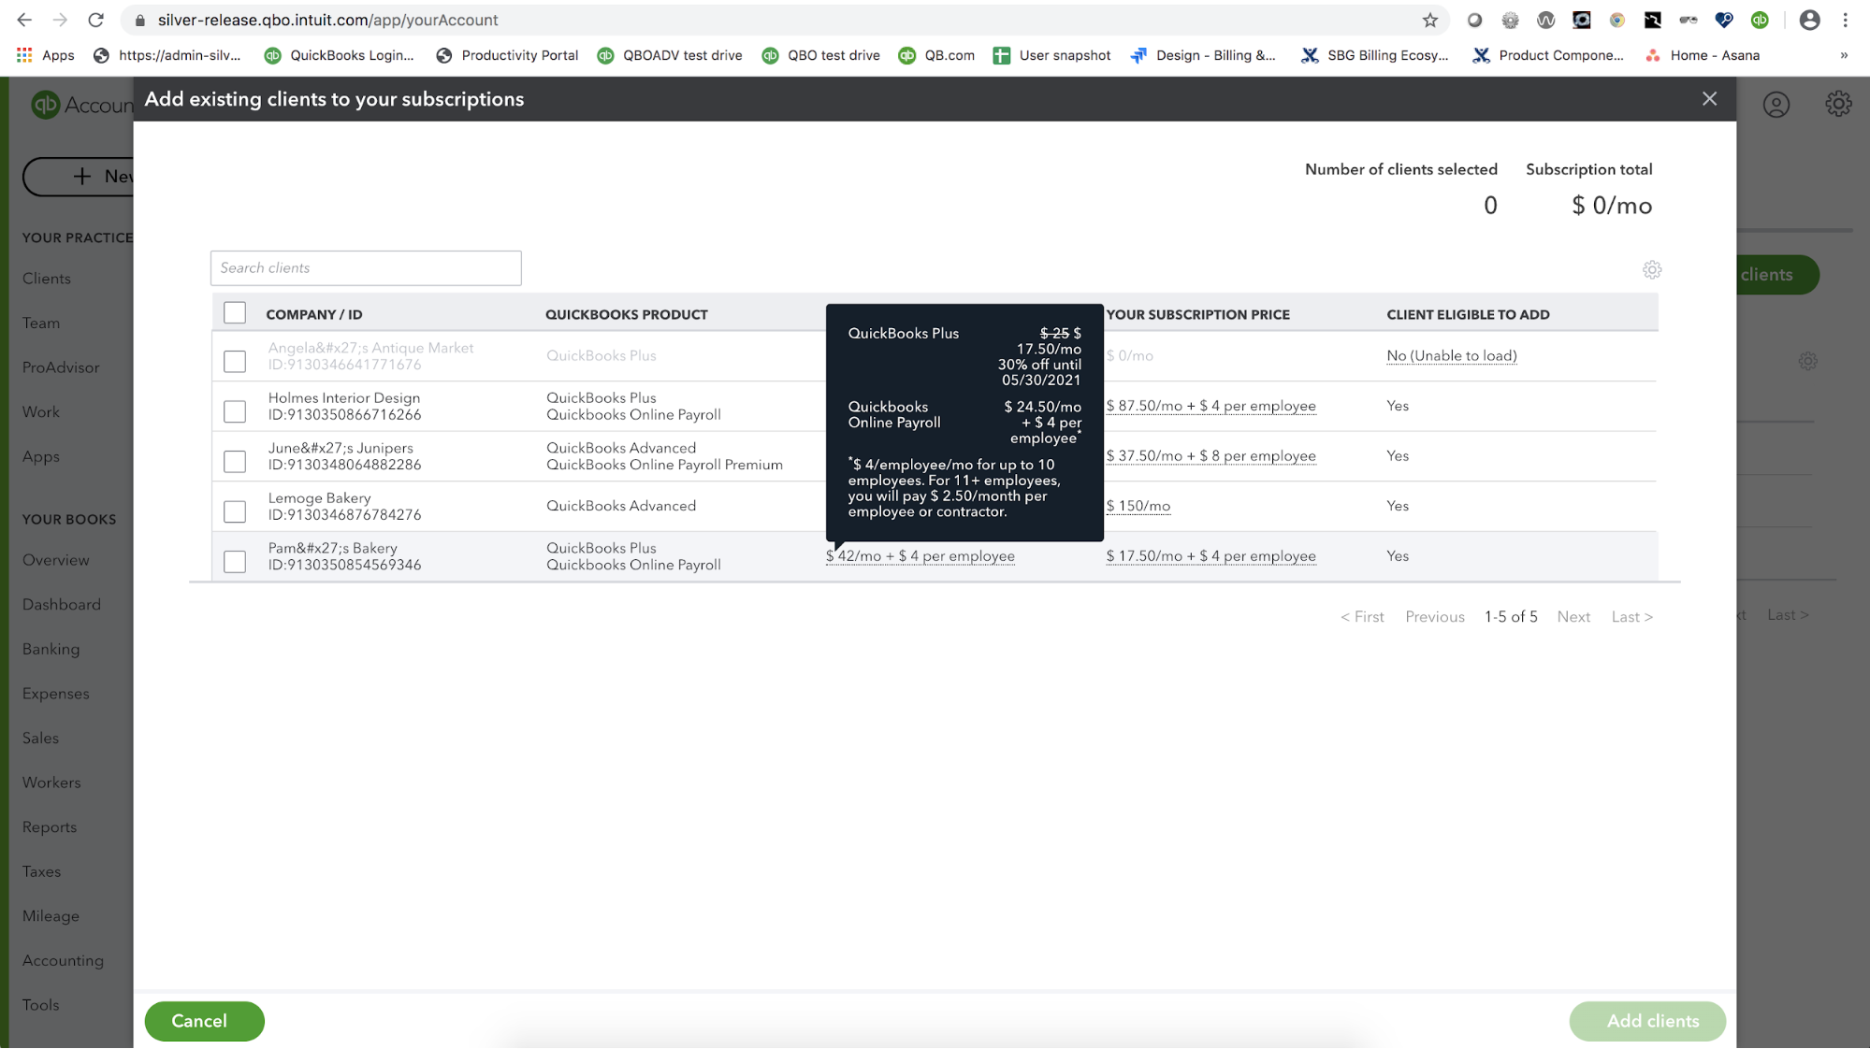The height and width of the screenshot is (1049, 1870).
Task: Open the Apps grid bookmark
Action: 45,55
